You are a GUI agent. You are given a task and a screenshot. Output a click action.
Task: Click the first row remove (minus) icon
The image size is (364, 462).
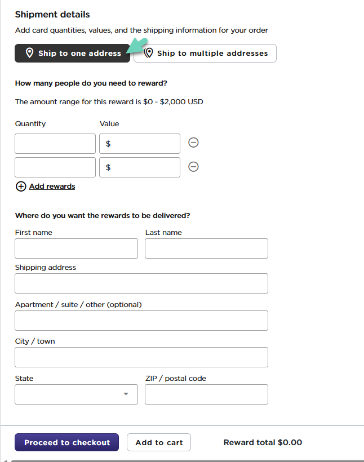tap(193, 143)
